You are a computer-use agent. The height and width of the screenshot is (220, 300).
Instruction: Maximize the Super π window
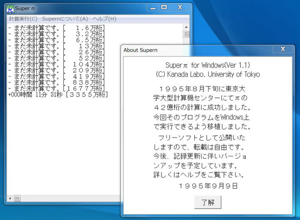point(164,8)
